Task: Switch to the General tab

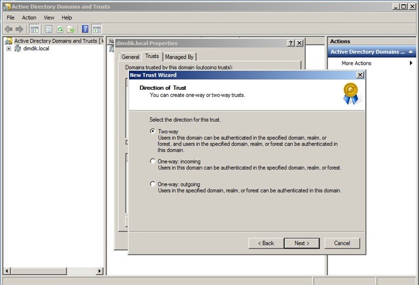Action: tap(130, 57)
